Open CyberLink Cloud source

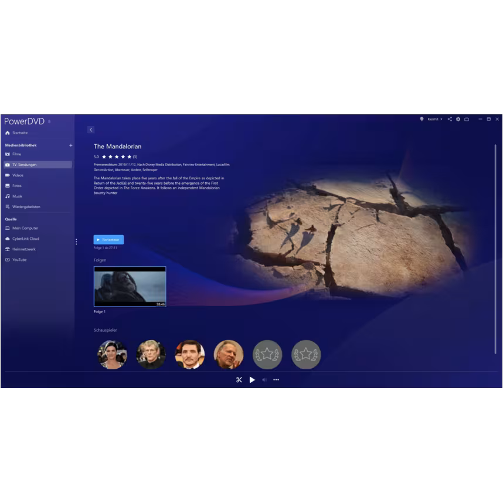tap(25, 239)
